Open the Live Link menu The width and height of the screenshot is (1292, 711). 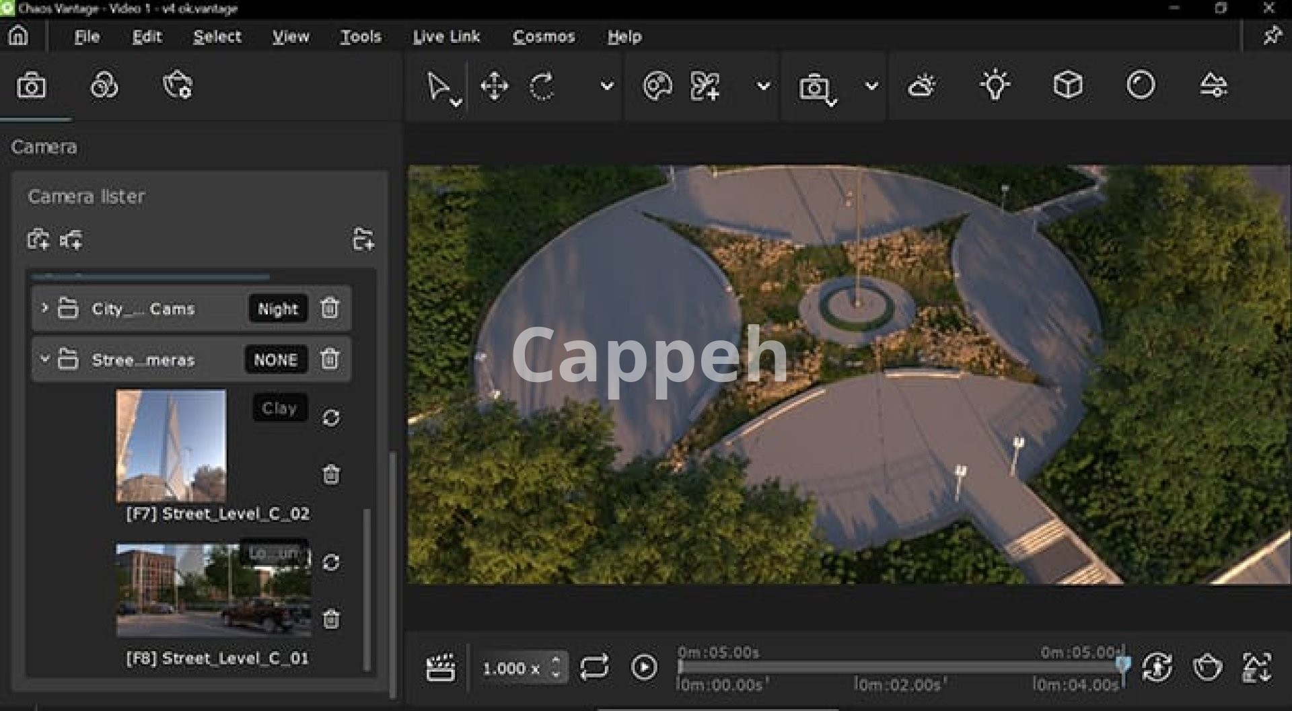446,36
